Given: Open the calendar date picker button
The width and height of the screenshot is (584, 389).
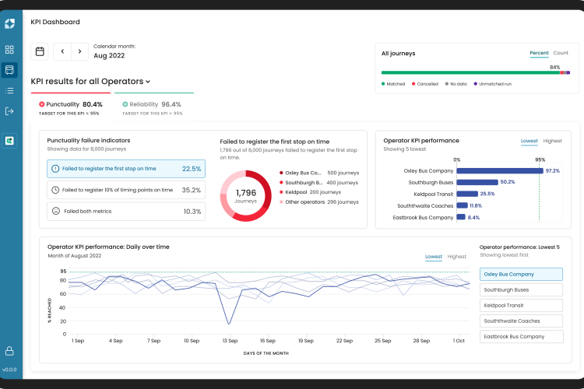Looking at the screenshot, I should [40, 51].
